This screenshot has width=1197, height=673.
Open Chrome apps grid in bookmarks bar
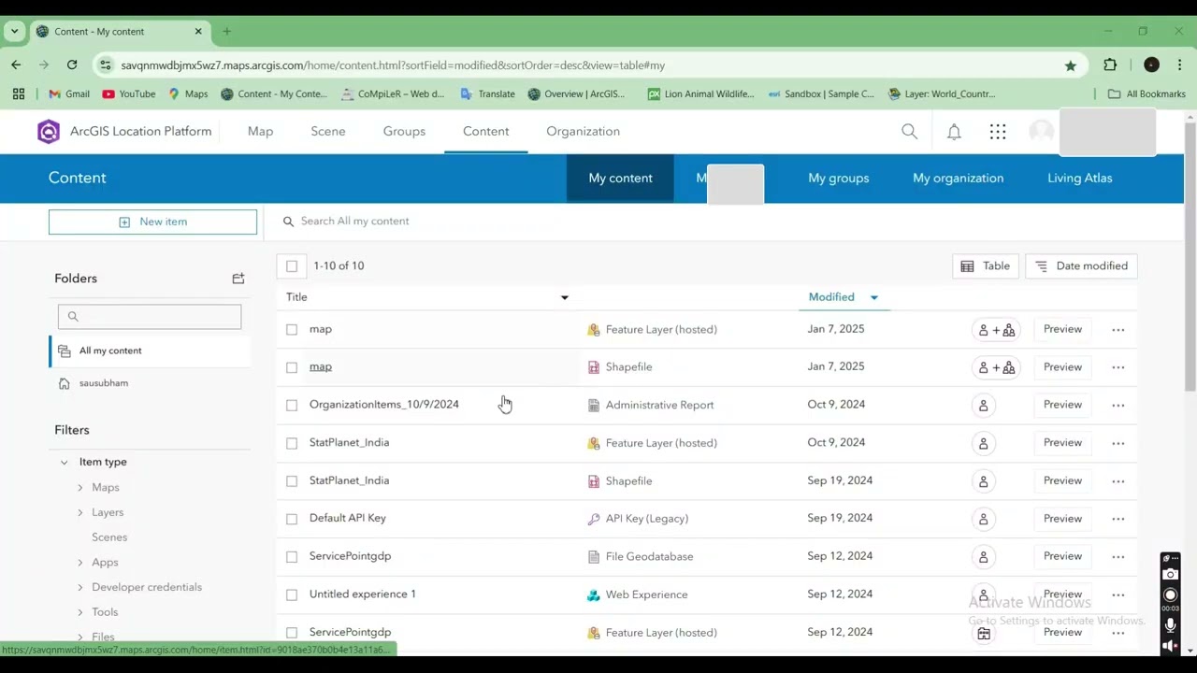pos(19,93)
